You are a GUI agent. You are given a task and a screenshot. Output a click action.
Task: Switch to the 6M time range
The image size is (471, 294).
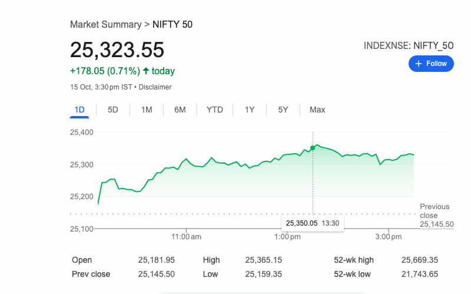[x=180, y=110]
